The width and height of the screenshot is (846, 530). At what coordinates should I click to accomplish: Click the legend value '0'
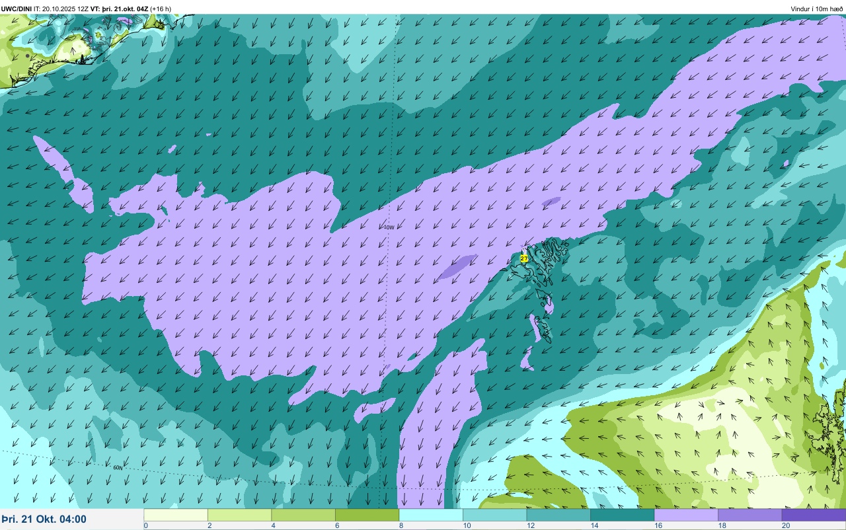pyautogui.click(x=145, y=525)
